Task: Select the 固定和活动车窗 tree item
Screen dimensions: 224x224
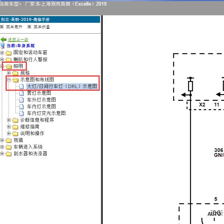Action: [30, 52]
